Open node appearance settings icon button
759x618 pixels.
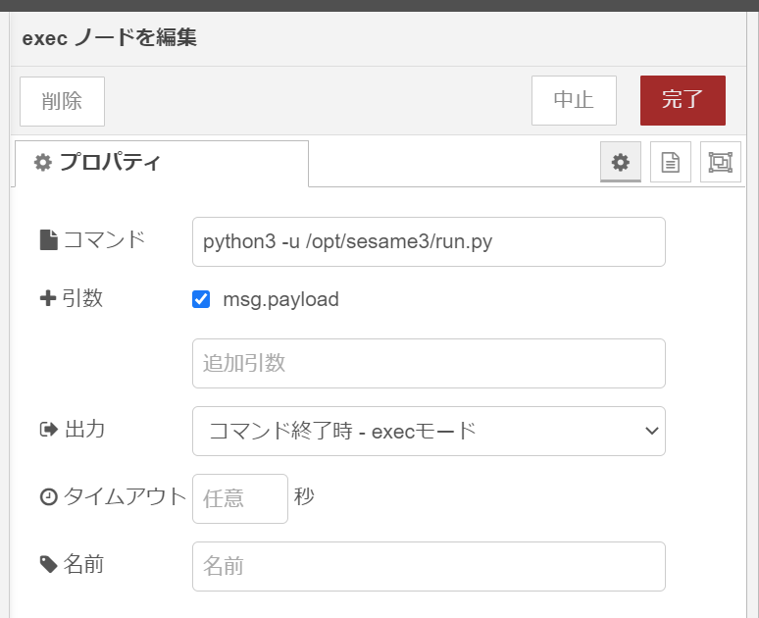pyautogui.click(x=721, y=162)
